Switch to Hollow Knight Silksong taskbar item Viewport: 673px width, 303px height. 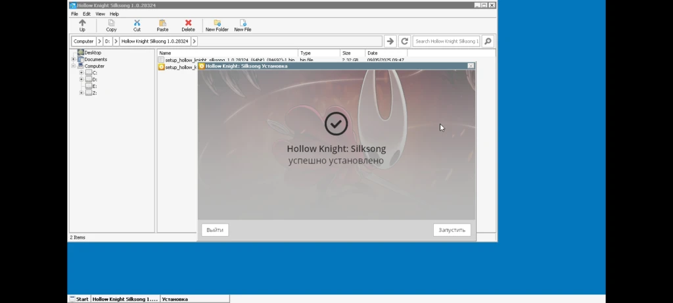[125, 299]
